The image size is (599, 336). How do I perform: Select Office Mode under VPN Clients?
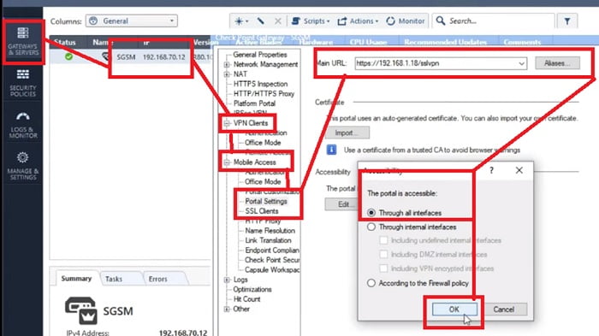click(x=263, y=143)
